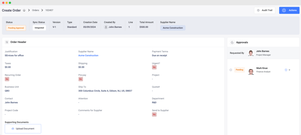The image size is (301, 135).
Task: Click the user avatar icon next to John Barnes
Action: (x=106, y=27)
